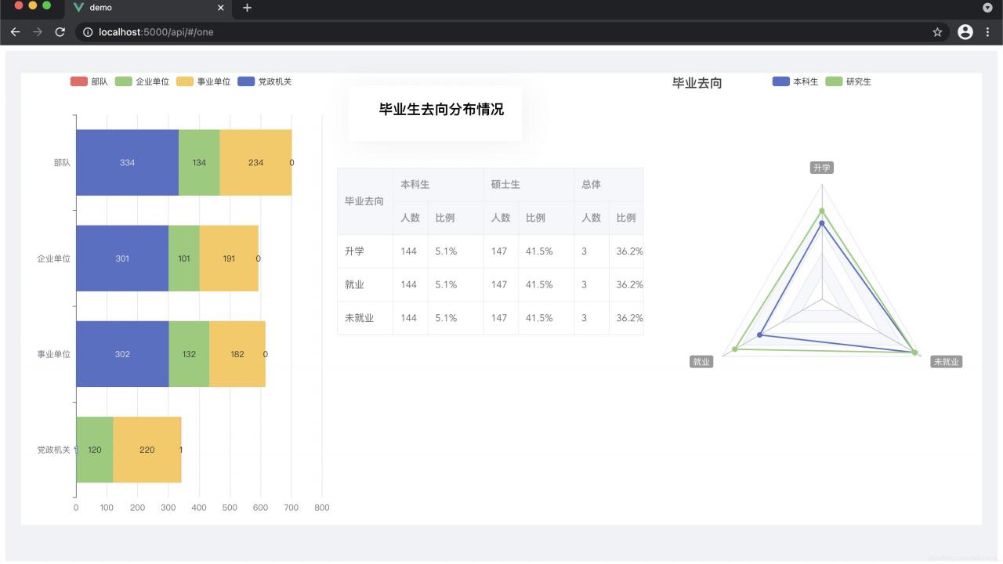This screenshot has width=1003, height=564.
Task: Click the red swatch beside 部队 legend
Action: [78, 81]
